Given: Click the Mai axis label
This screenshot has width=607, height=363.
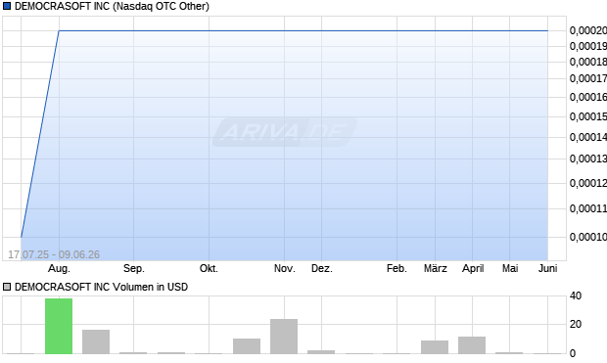Looking at the screenshot, I should point(510,268).
